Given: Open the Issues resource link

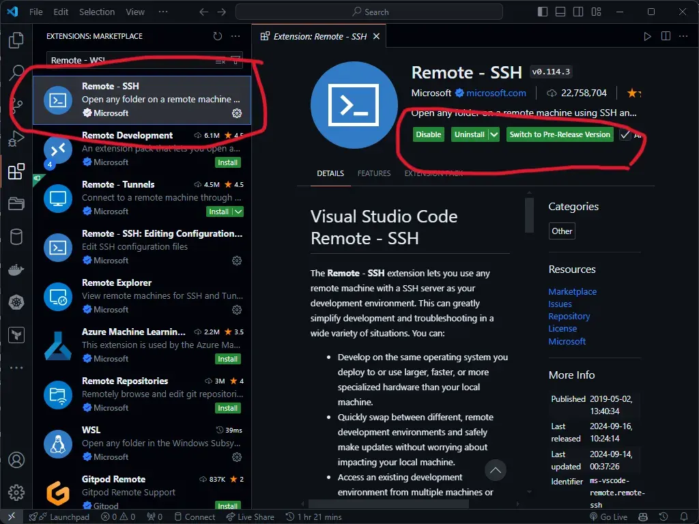Looking at the screenshot, I should [x=560, y=304].
